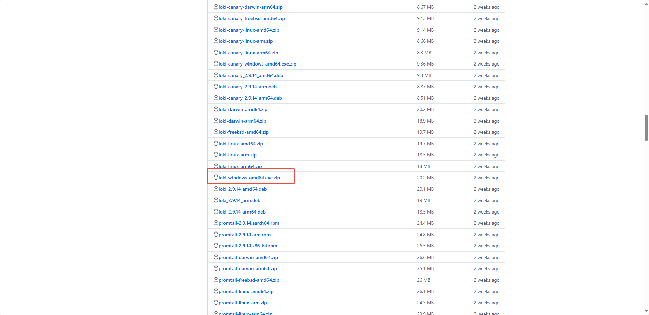Download promtail-darwin-arm64.zip
The width and height of the screenshot is (649, 315).
pyautogui.click(x=248, y=269)
